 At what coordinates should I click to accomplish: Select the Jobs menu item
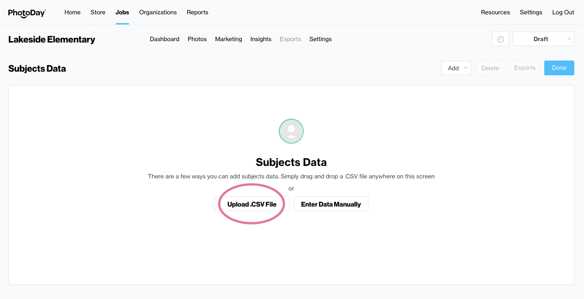click(x=122, y=12)
